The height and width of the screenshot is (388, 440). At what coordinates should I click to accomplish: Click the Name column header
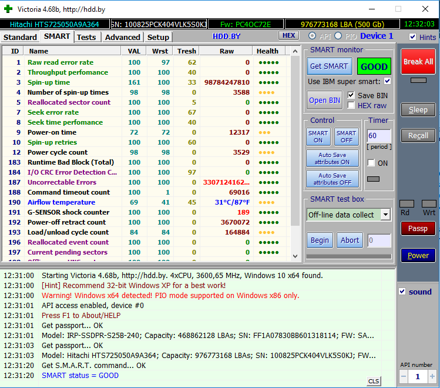click(x=72, y=51)
